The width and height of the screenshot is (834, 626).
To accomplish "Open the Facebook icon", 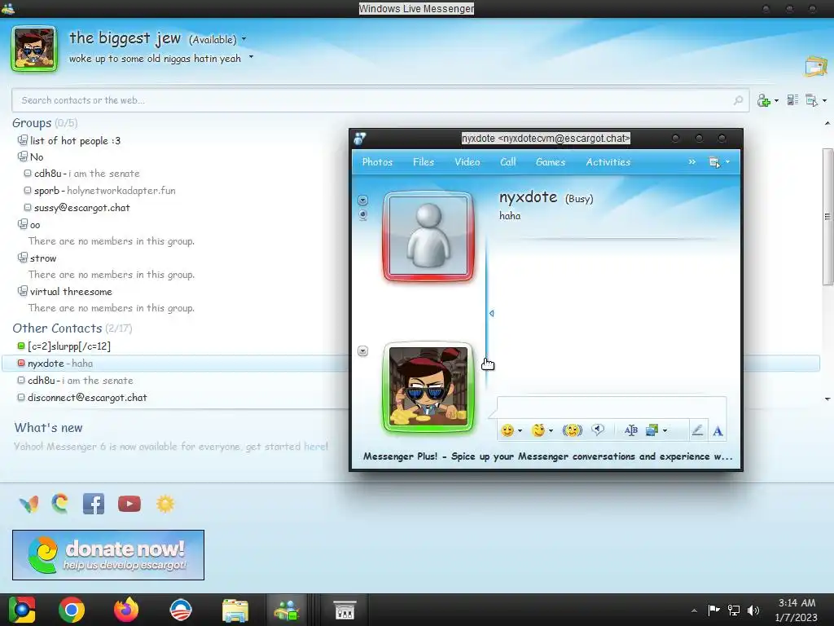I will pyautogui.click(x=94, y=504).
